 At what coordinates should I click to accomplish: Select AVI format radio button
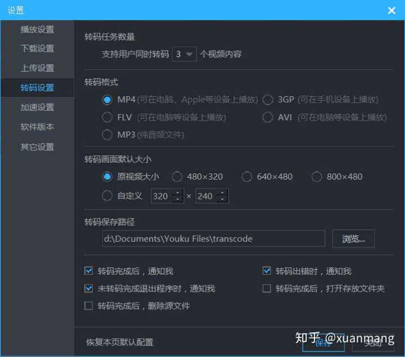[268, 117]
